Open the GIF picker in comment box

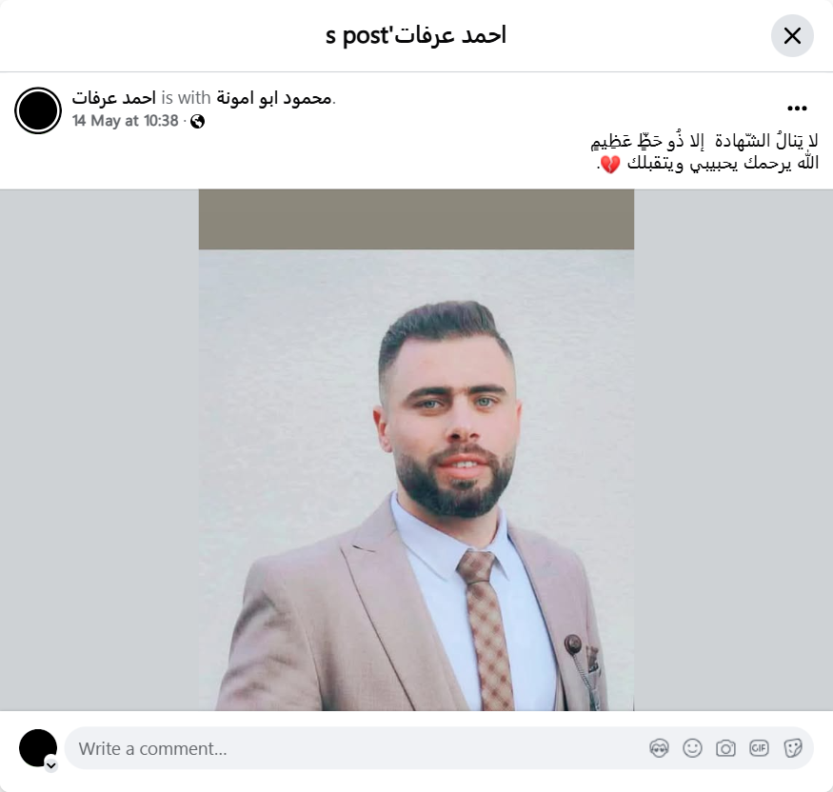(759, 748)
